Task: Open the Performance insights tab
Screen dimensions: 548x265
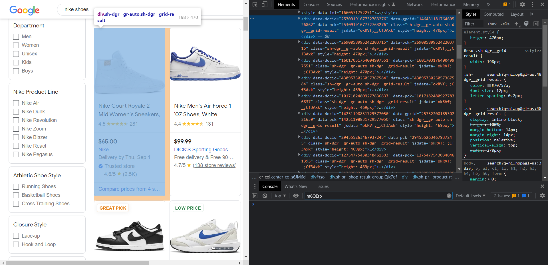Action: coord(372,4)
